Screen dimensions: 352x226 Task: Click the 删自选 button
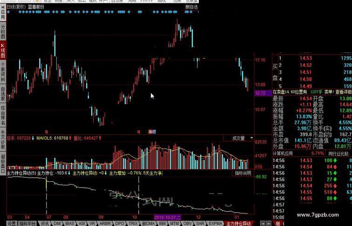(x=191, y=7)
